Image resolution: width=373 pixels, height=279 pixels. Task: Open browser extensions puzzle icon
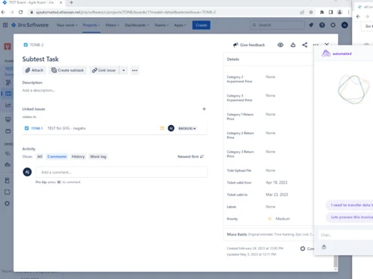pos(322,12)
